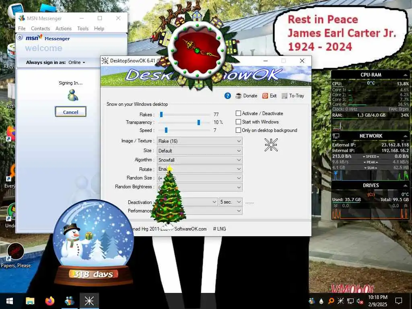This screenshot has width=412, height=309.
Task: Launch Firefox from the taskbar
Action: [x=49, y=301]
